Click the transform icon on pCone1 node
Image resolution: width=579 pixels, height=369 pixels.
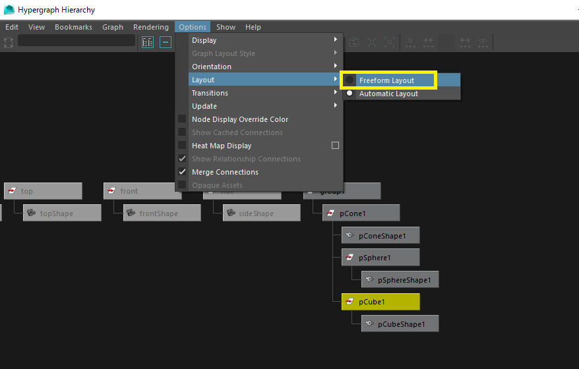pyautogui.click(x=331, y=213)
